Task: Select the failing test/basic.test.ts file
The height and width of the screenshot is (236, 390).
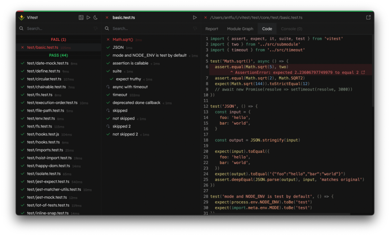Action: (58, 47)
